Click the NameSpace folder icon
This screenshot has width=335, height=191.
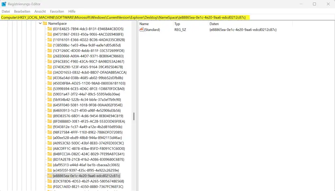point(45,24)
